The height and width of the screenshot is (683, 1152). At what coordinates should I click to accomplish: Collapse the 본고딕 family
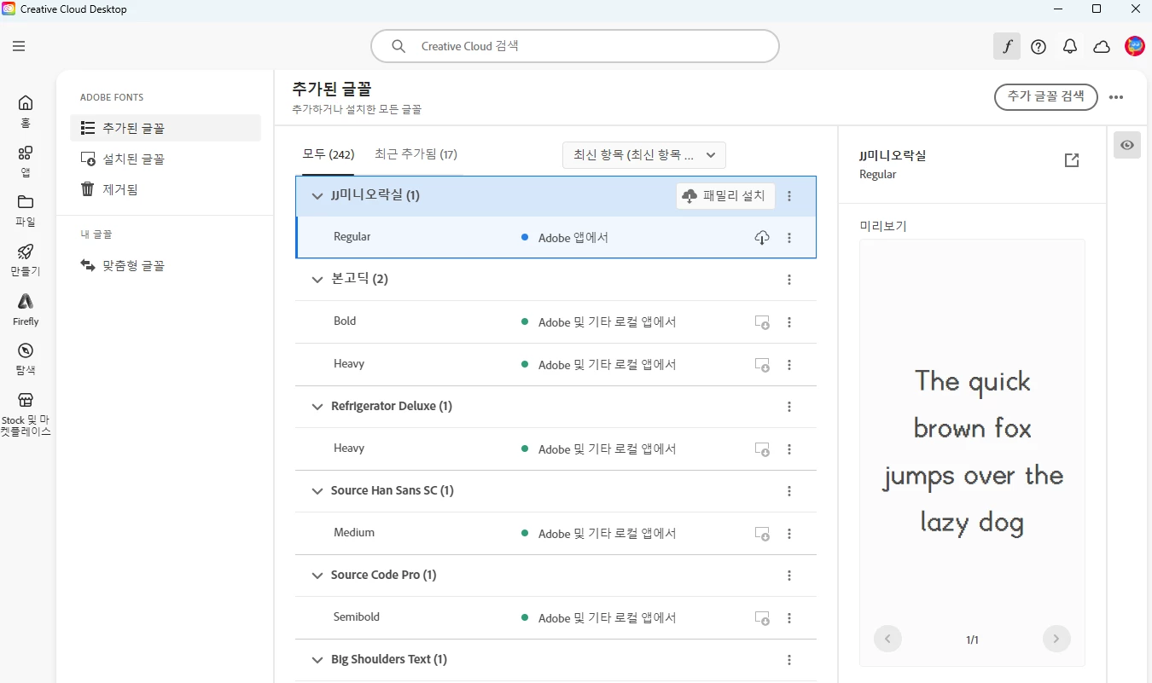(x=317, y=280)
